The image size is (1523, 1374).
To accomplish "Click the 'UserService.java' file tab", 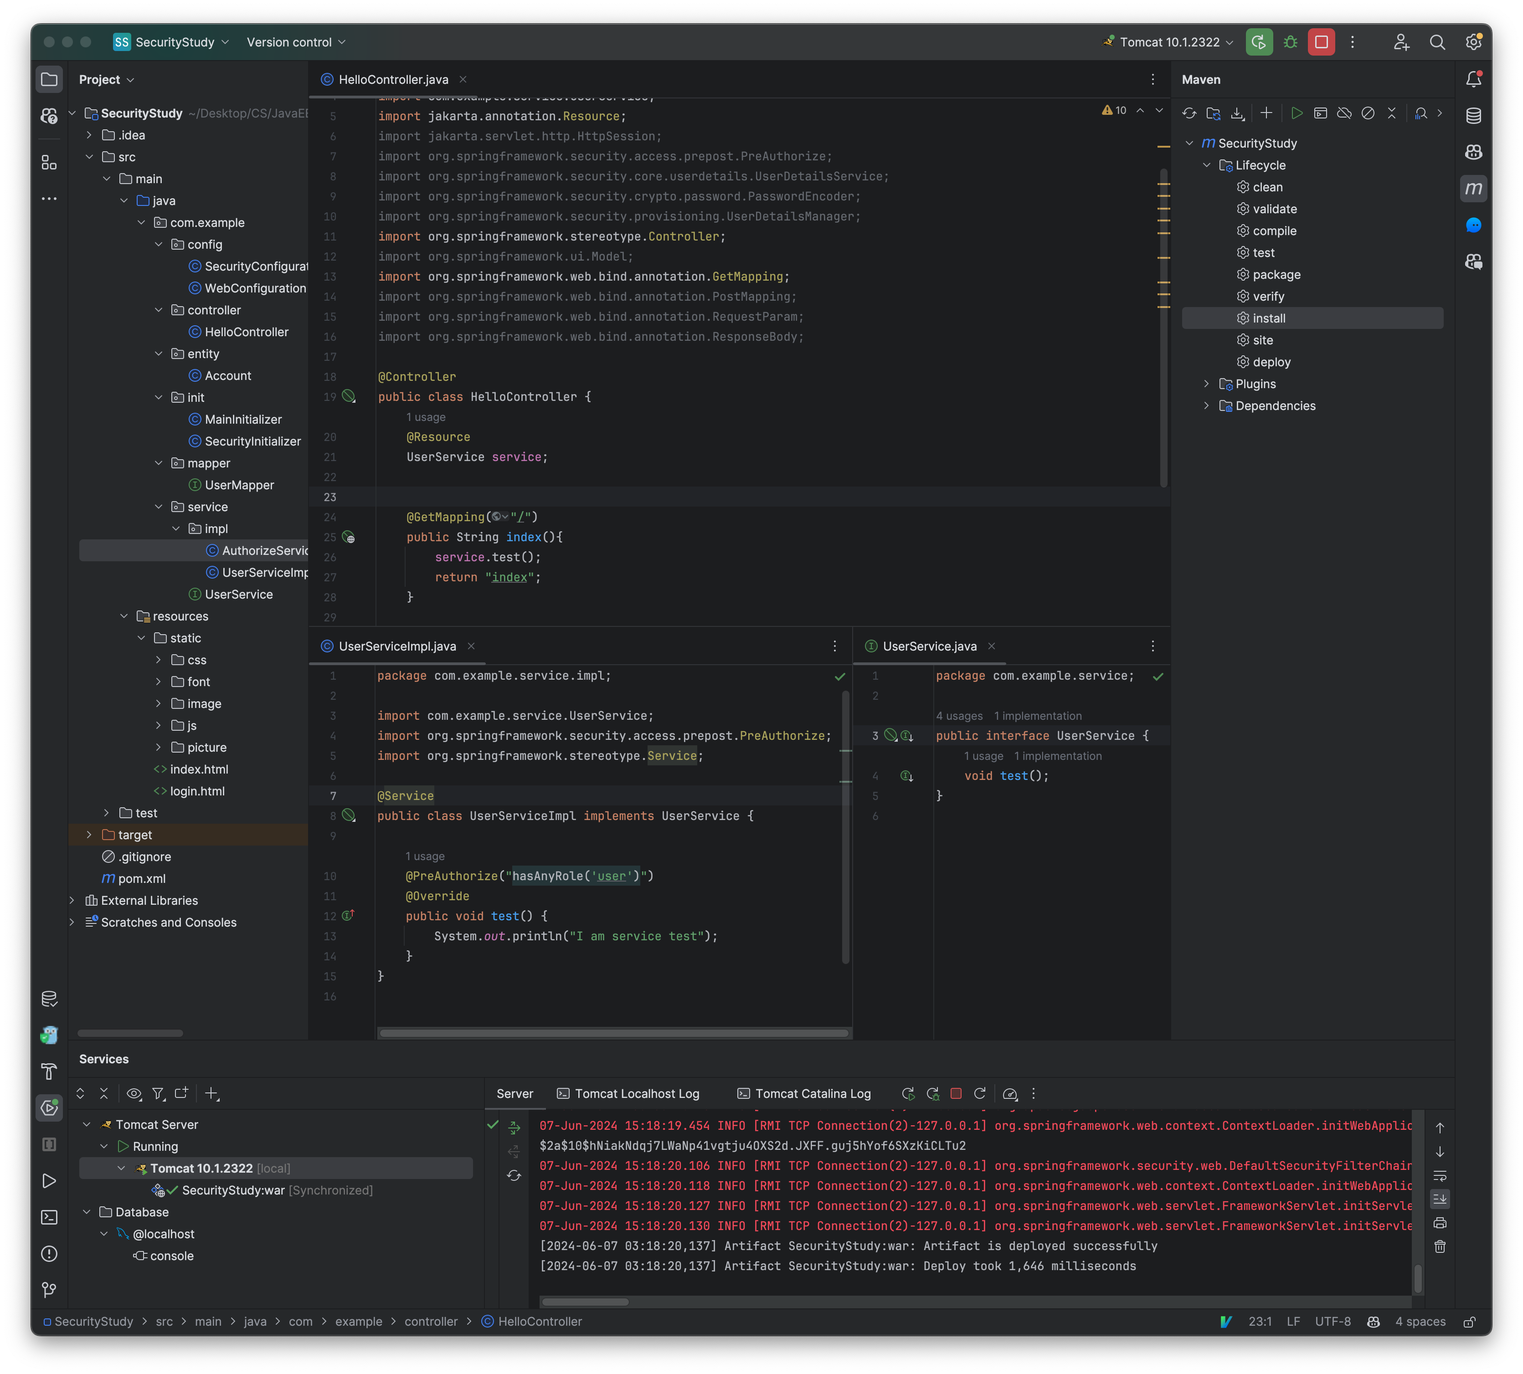I will pos(929,646).
